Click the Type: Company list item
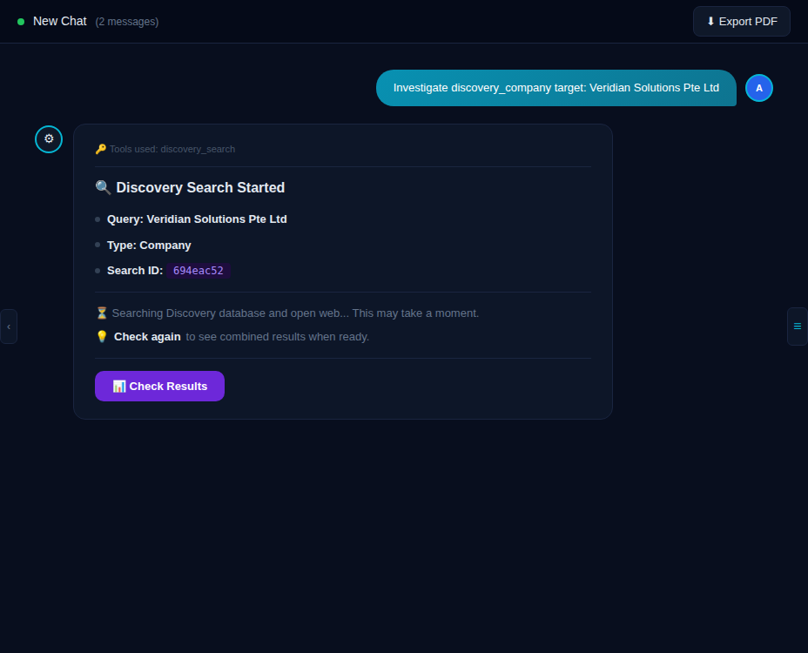 click(x=149, y=246)
